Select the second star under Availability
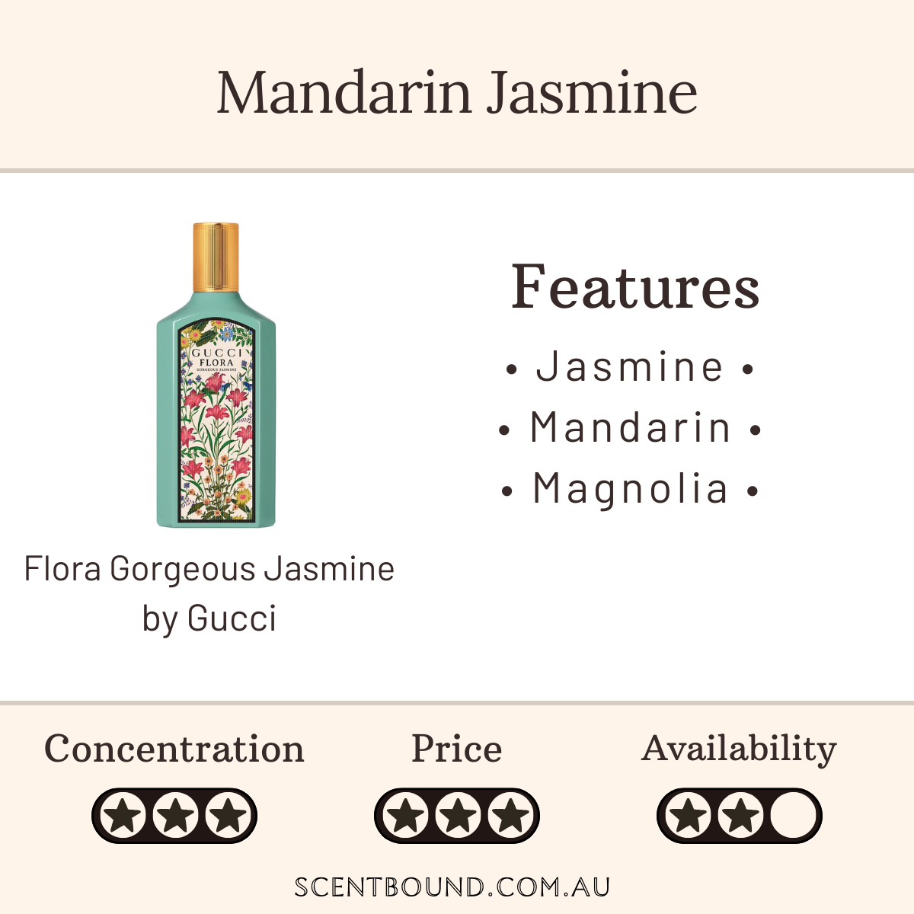Viewport: 914px width, 914px height. 740,816
